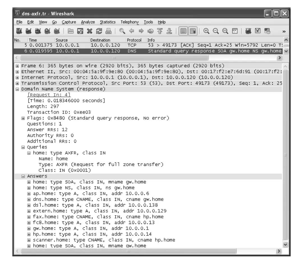Stop the running capture icon

pyautogui.click(x=48, y=31)
